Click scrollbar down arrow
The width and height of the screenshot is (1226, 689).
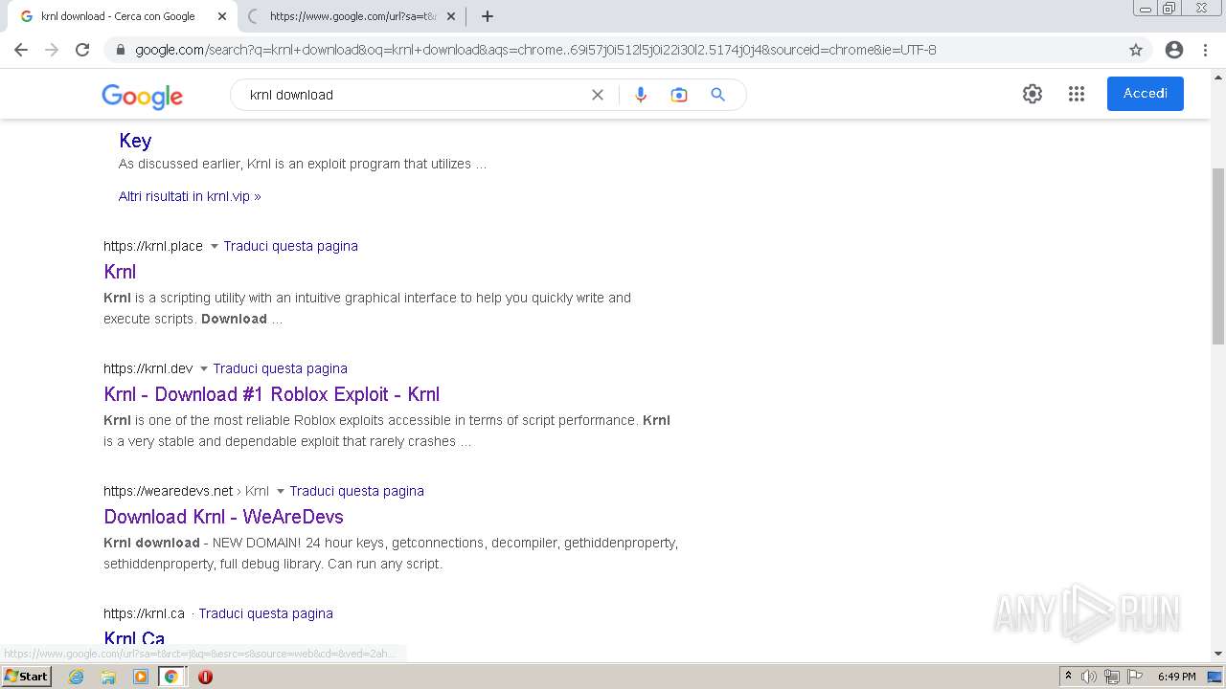pos(1218,654)
